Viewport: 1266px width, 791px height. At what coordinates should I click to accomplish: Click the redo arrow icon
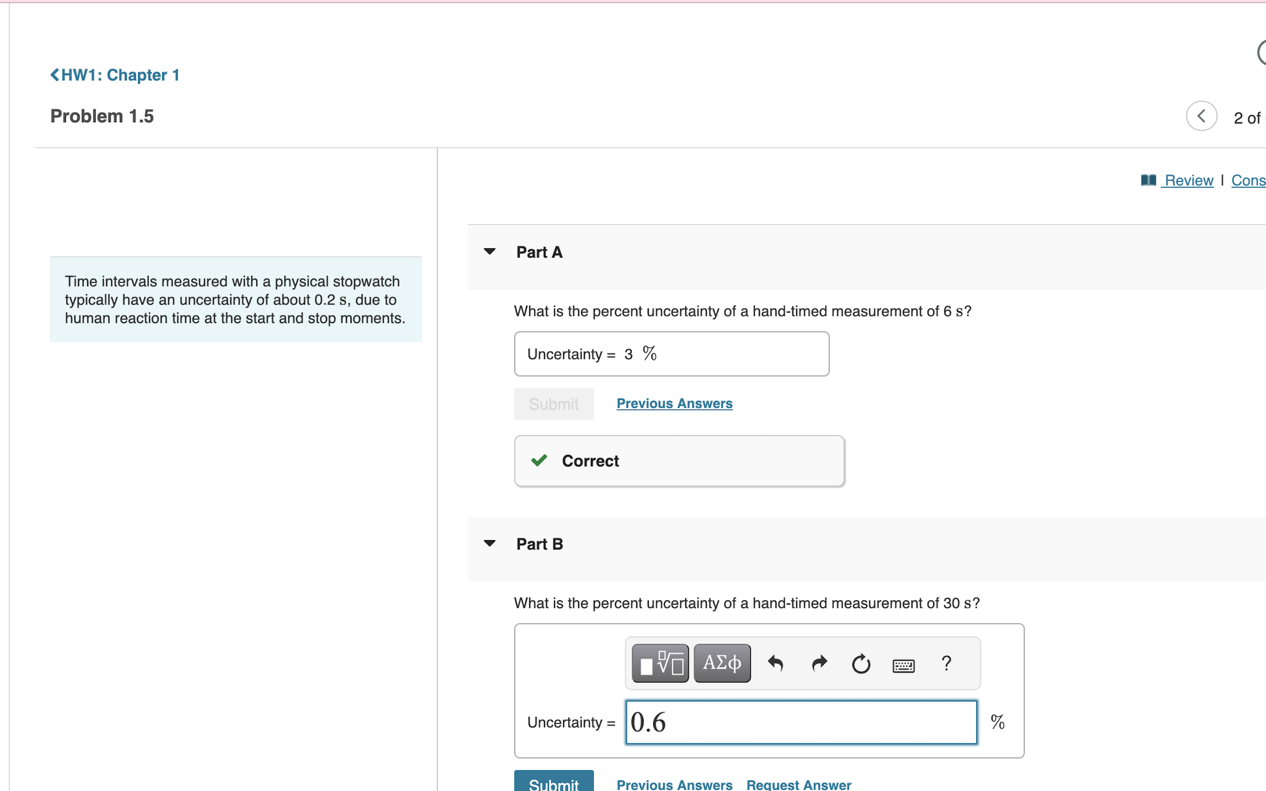coord(819,664)
